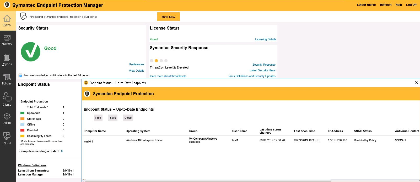Click the green Good status checkmark
The height and width of the screenshot is (182, 420).
[x=31, y=52]
